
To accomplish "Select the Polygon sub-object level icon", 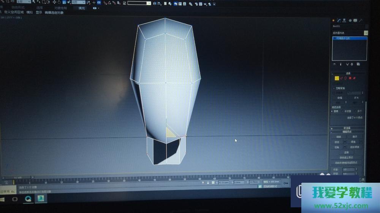I will pyautogui.click(x=350, y=78).
